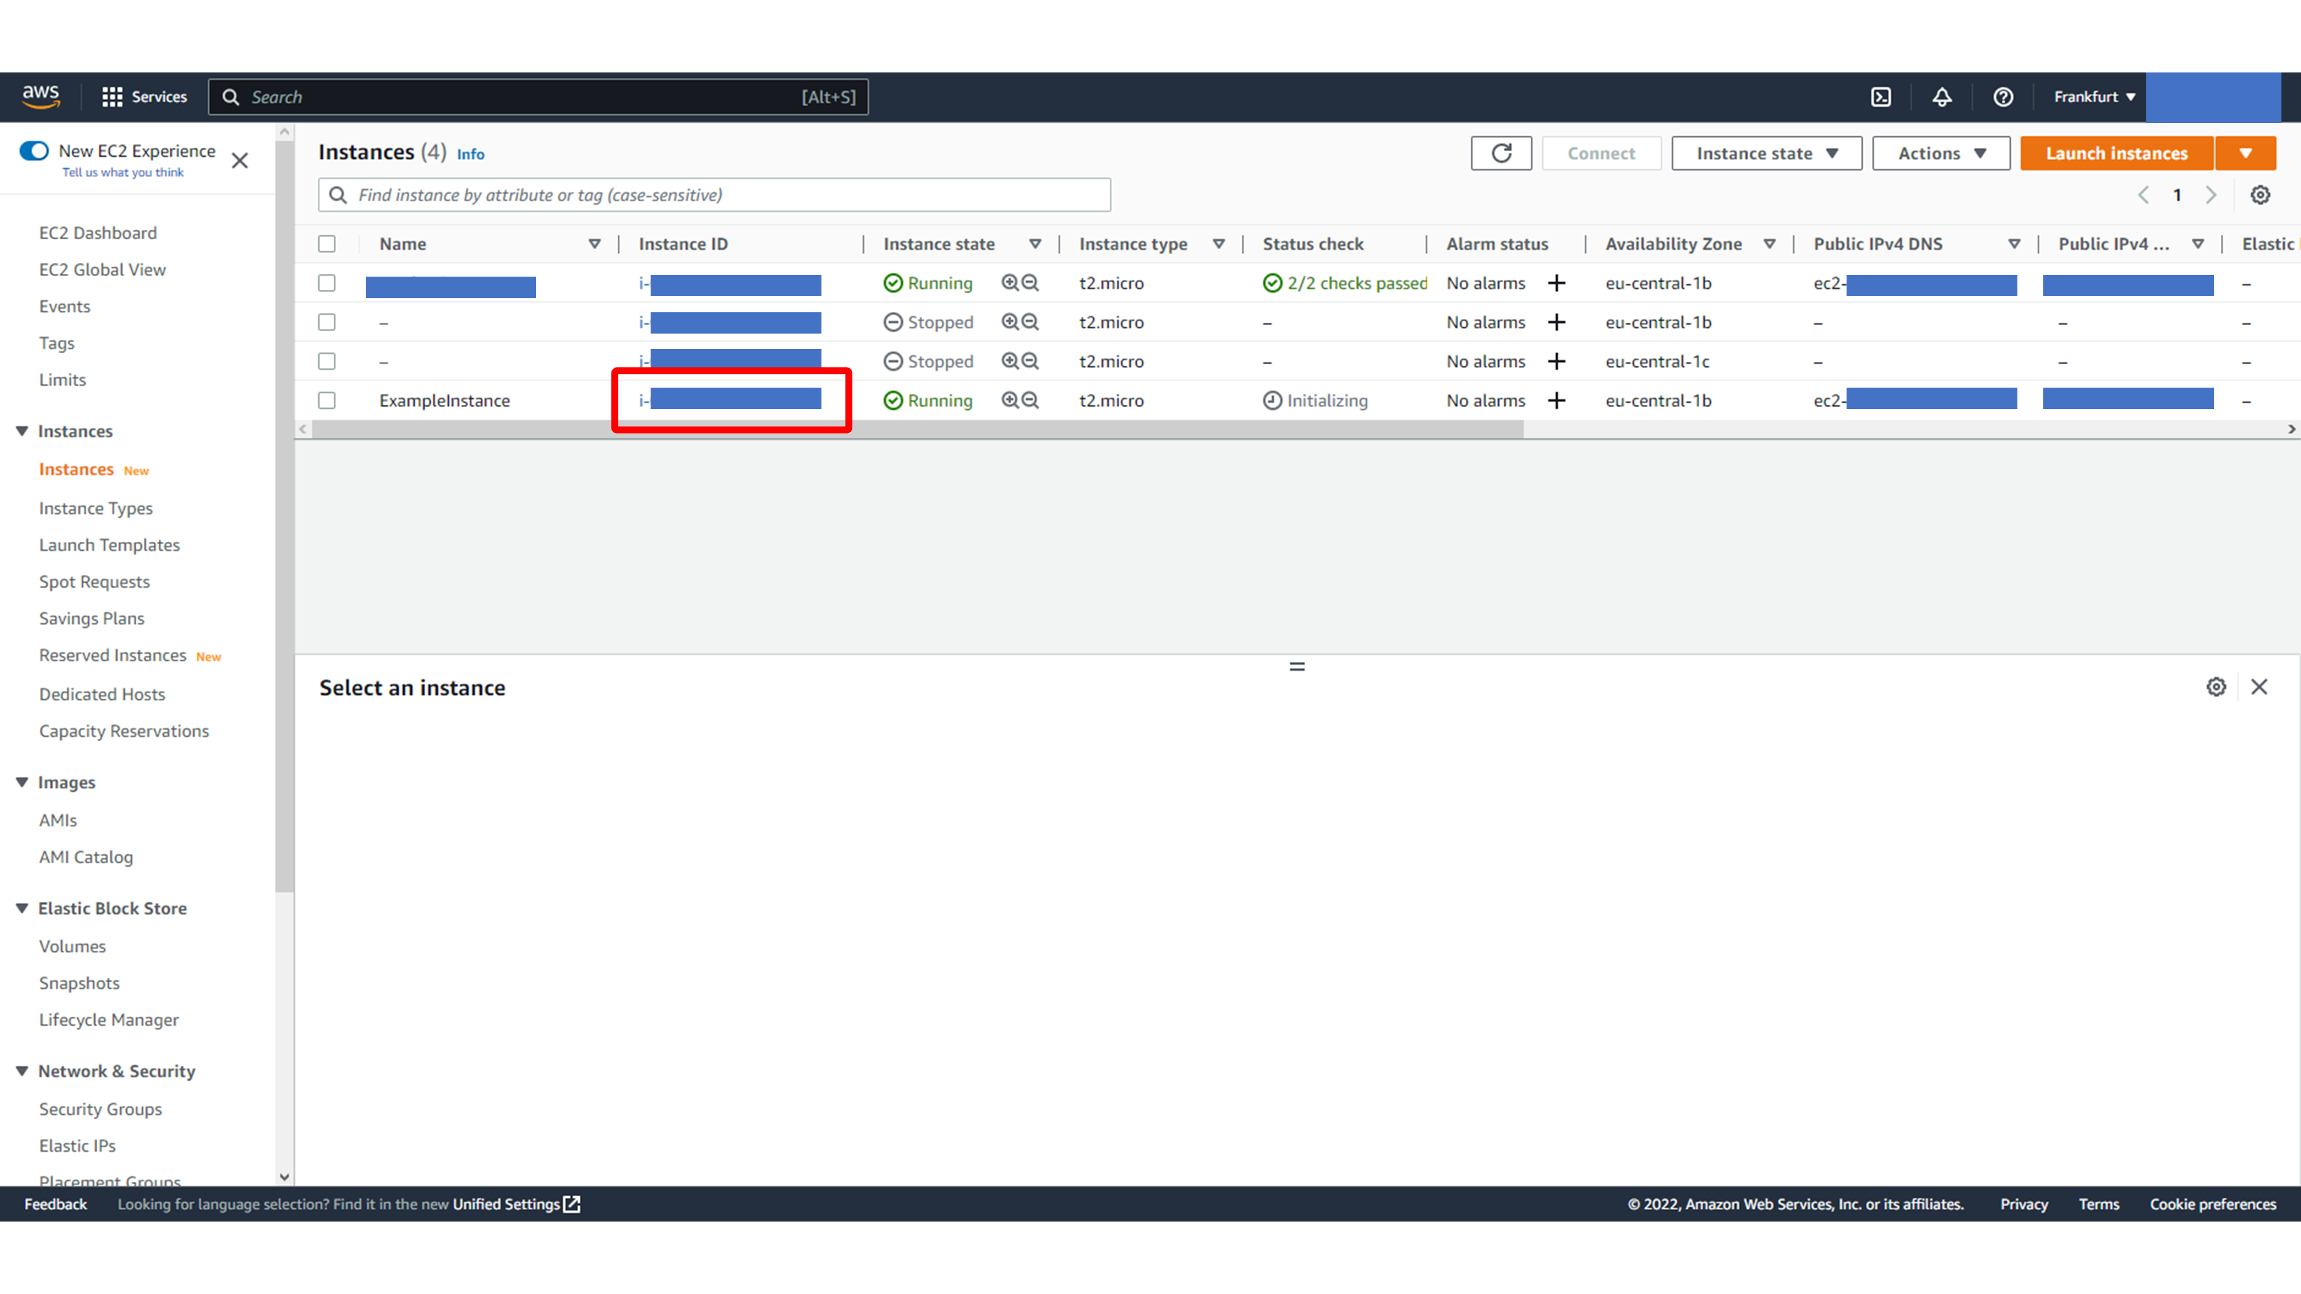Check the first Running instance checkbox
The image size is (2301, 1294).
coord(327,283)
